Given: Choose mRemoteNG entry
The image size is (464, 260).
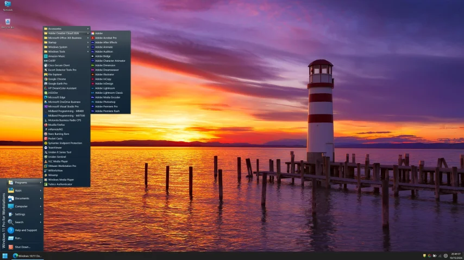Looking at the screenshot, I should pos(67,129).
